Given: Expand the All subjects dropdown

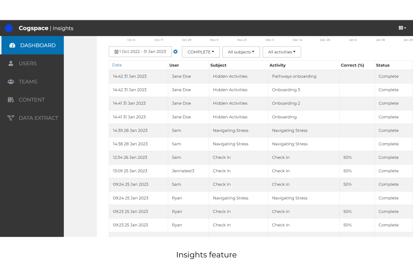Looking at the screenshot, I should [241, 52].
